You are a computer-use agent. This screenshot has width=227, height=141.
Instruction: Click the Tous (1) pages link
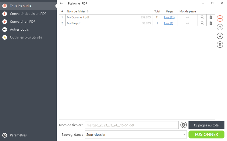click(168, 23)
